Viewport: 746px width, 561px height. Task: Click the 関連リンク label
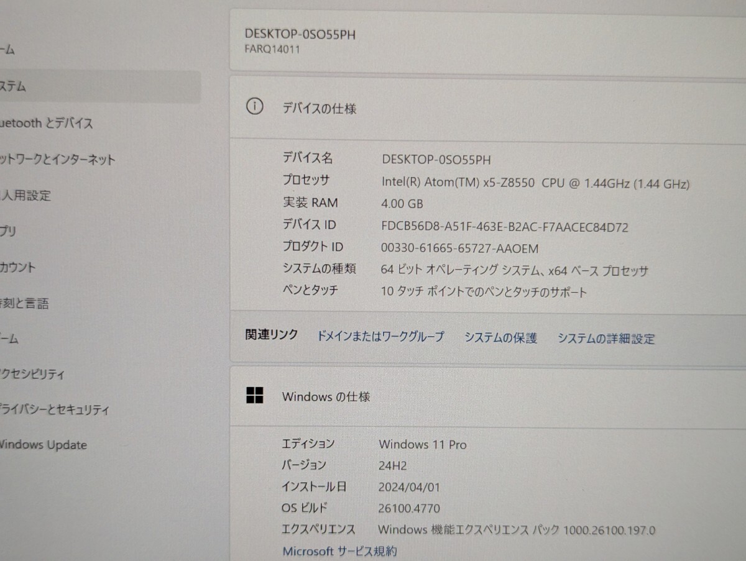point(272,335)
